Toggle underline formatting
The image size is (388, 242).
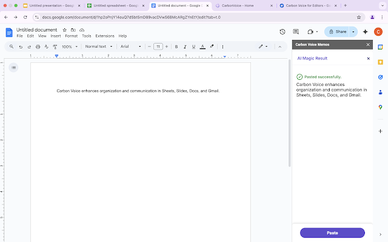193,47
